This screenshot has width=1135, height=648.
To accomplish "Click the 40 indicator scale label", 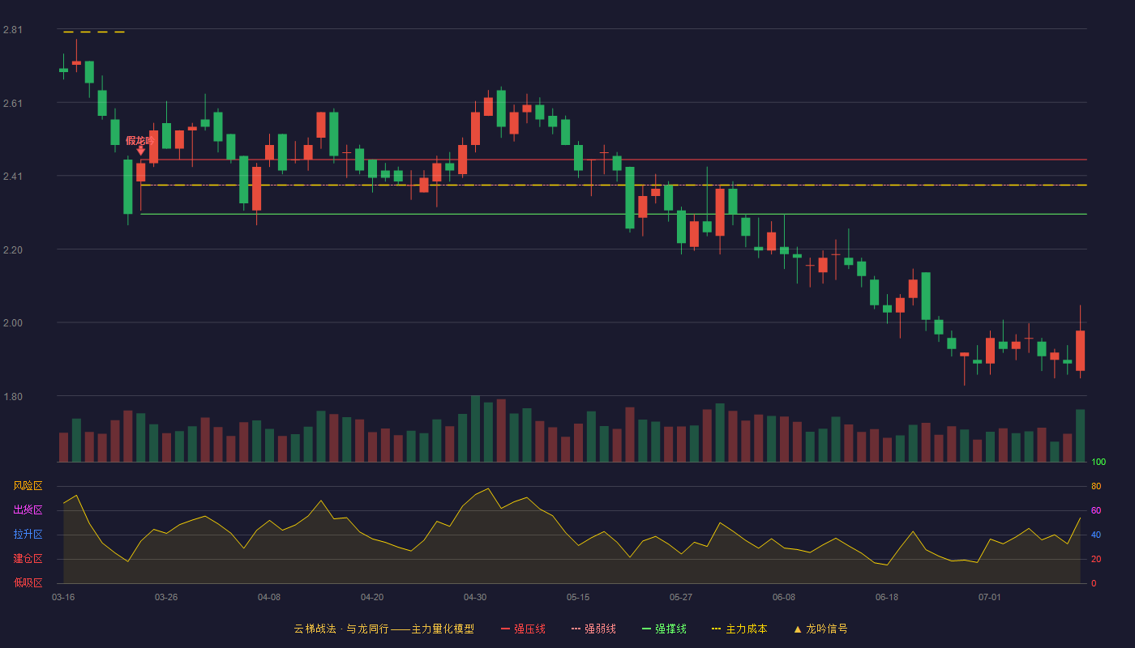I will (1096, 535).
